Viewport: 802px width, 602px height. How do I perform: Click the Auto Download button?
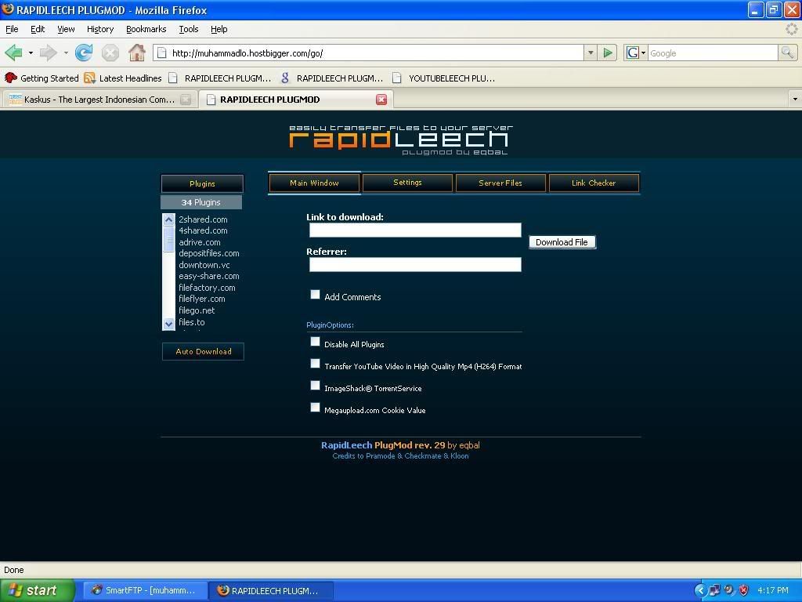(x=203, y=351)
